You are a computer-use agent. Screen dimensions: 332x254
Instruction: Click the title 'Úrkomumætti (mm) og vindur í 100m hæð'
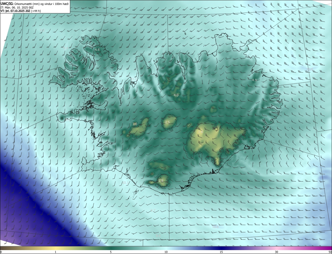pyautogui.click(x=41, y=4)
